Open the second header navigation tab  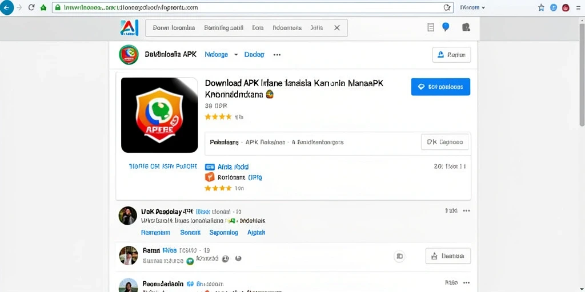pyautogui.click(x=224, y=27)
